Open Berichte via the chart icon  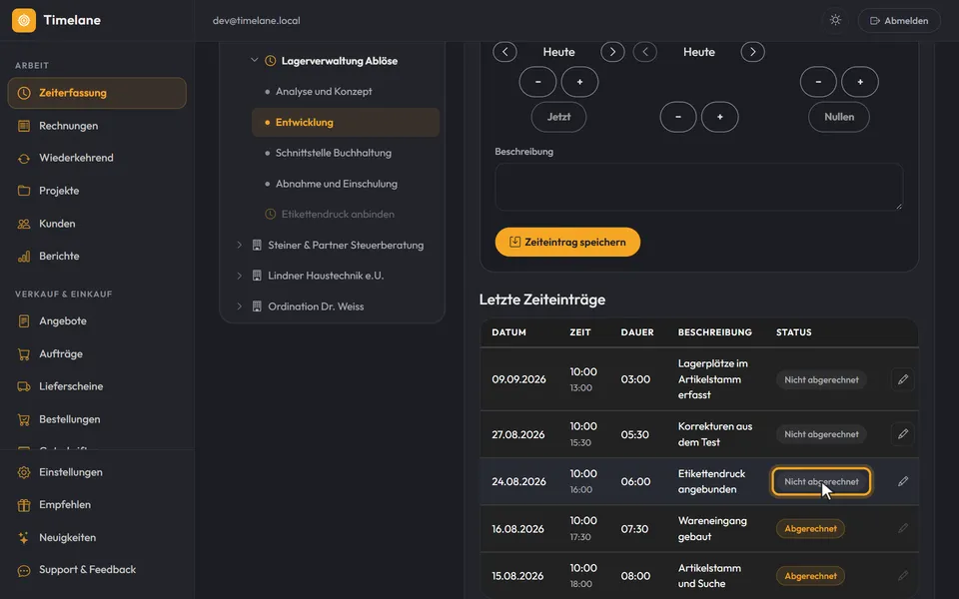pyautogui.click(x=24, y=257)
